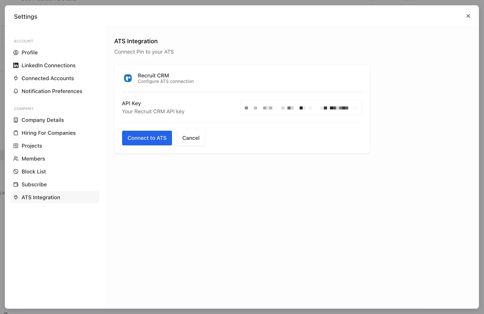Open the Members page
Screen dimensions: 484x314
55,159
